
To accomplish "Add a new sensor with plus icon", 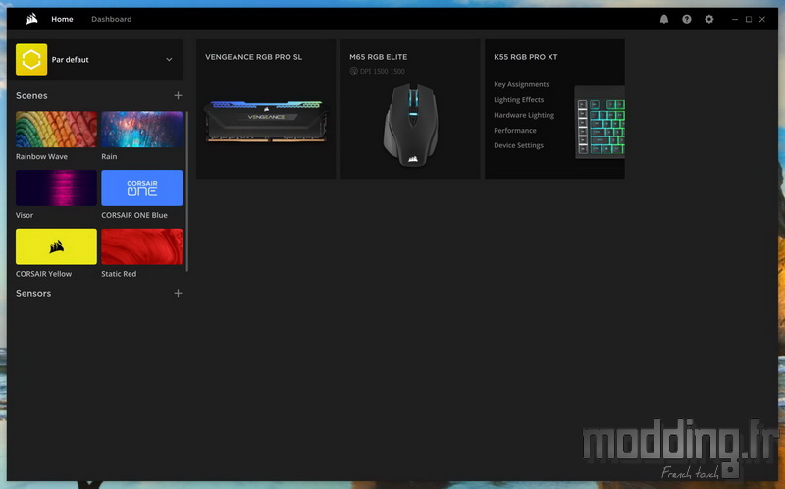I will [x=178, y=293].
